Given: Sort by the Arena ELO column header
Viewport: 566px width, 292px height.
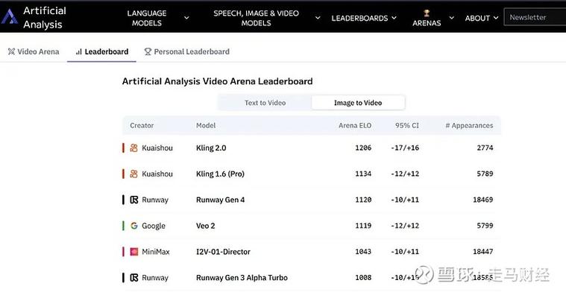Looking at the screenshot, I should 355,125.
